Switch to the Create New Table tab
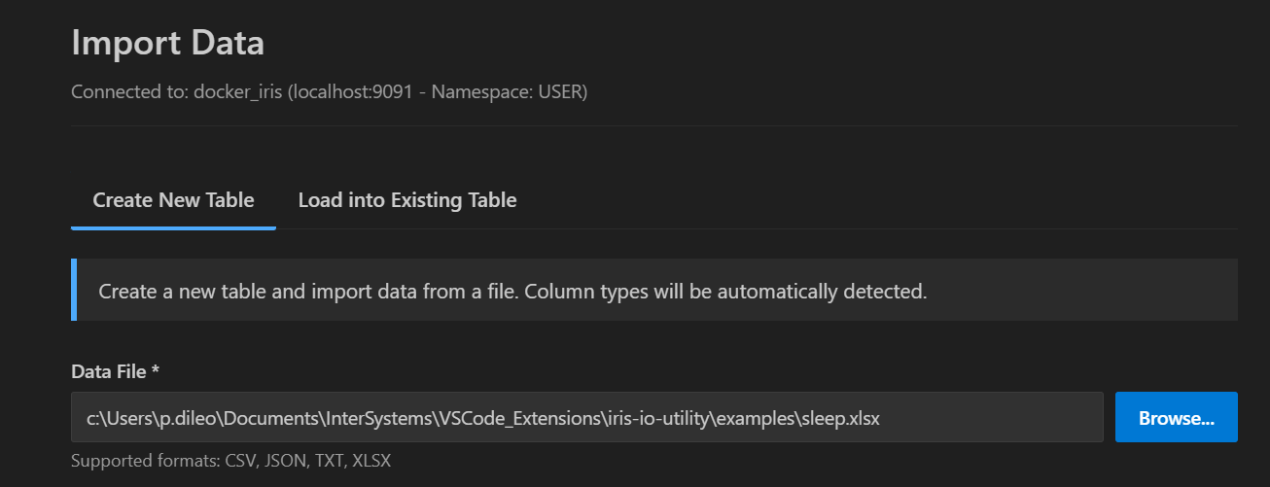This screenshot has width=1270, height=487. (173, 200)
